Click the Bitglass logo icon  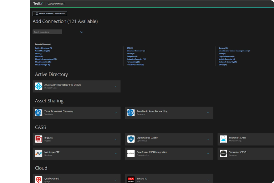pos(39,139)
